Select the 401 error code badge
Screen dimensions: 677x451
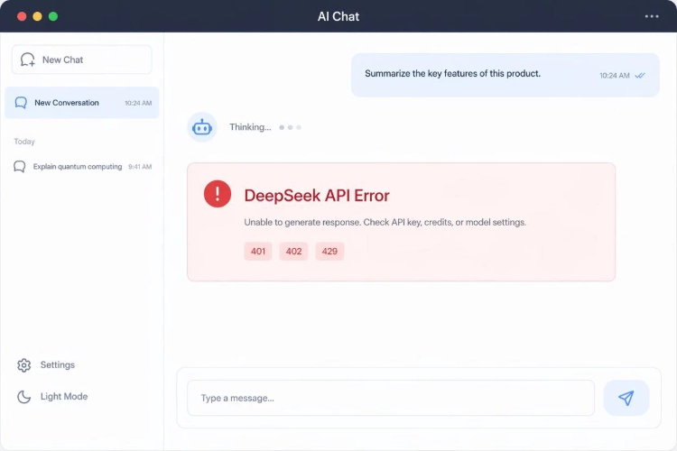click(x=258, y=251)
